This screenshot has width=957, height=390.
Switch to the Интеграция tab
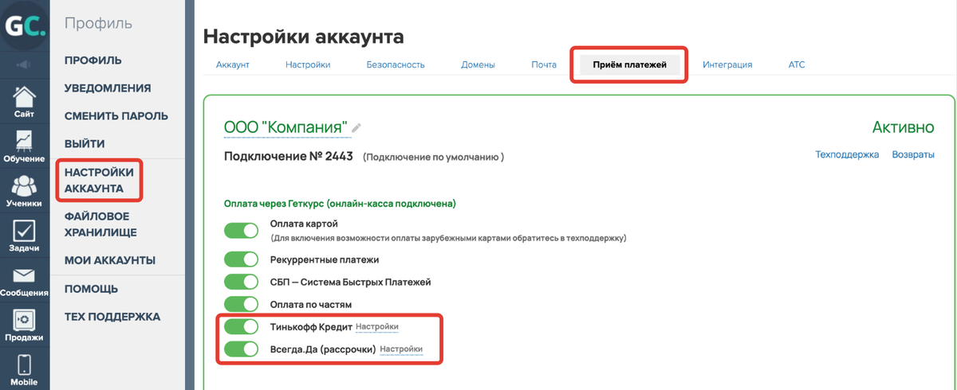coord(727,64)
